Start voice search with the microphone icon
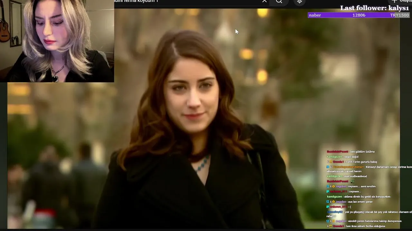This screenshot has height=231, width=412. [x=300, y=2]
